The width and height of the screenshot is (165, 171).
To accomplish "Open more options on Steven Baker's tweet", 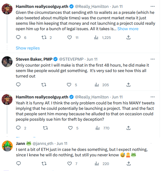I will point(153,59).
